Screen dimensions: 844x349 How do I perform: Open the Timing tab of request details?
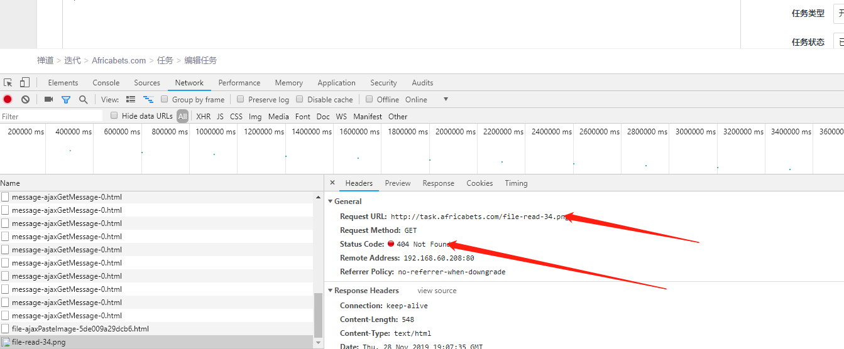[516, 183]
